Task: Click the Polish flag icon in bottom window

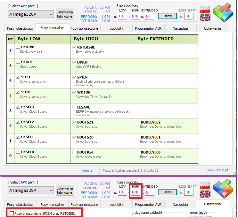Action: (205, 186)
